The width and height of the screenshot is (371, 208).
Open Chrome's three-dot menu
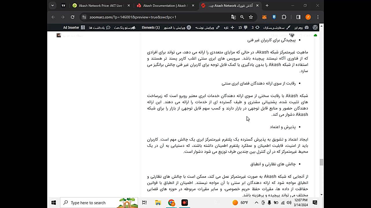pos(318,17)
